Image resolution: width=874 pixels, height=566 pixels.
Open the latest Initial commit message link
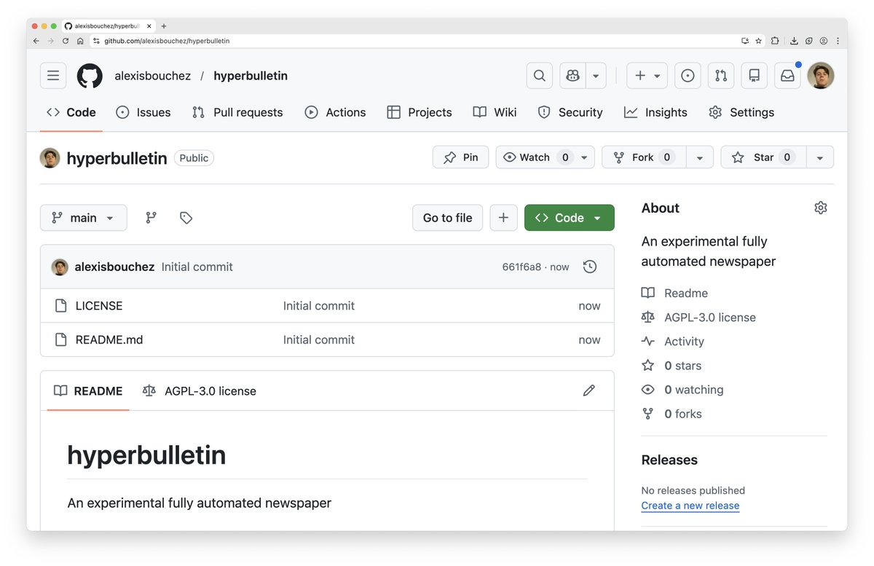197,267
